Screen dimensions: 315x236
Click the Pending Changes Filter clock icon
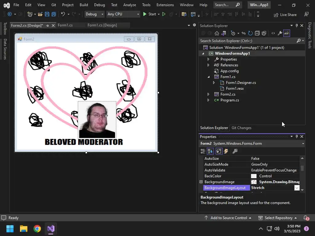point(233,33)
